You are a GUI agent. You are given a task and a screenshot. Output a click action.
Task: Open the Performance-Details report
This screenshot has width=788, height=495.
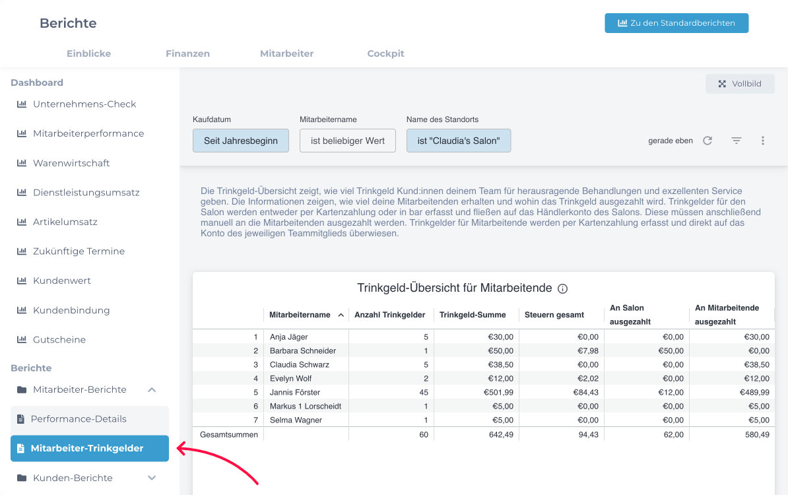tap(90, 418)
